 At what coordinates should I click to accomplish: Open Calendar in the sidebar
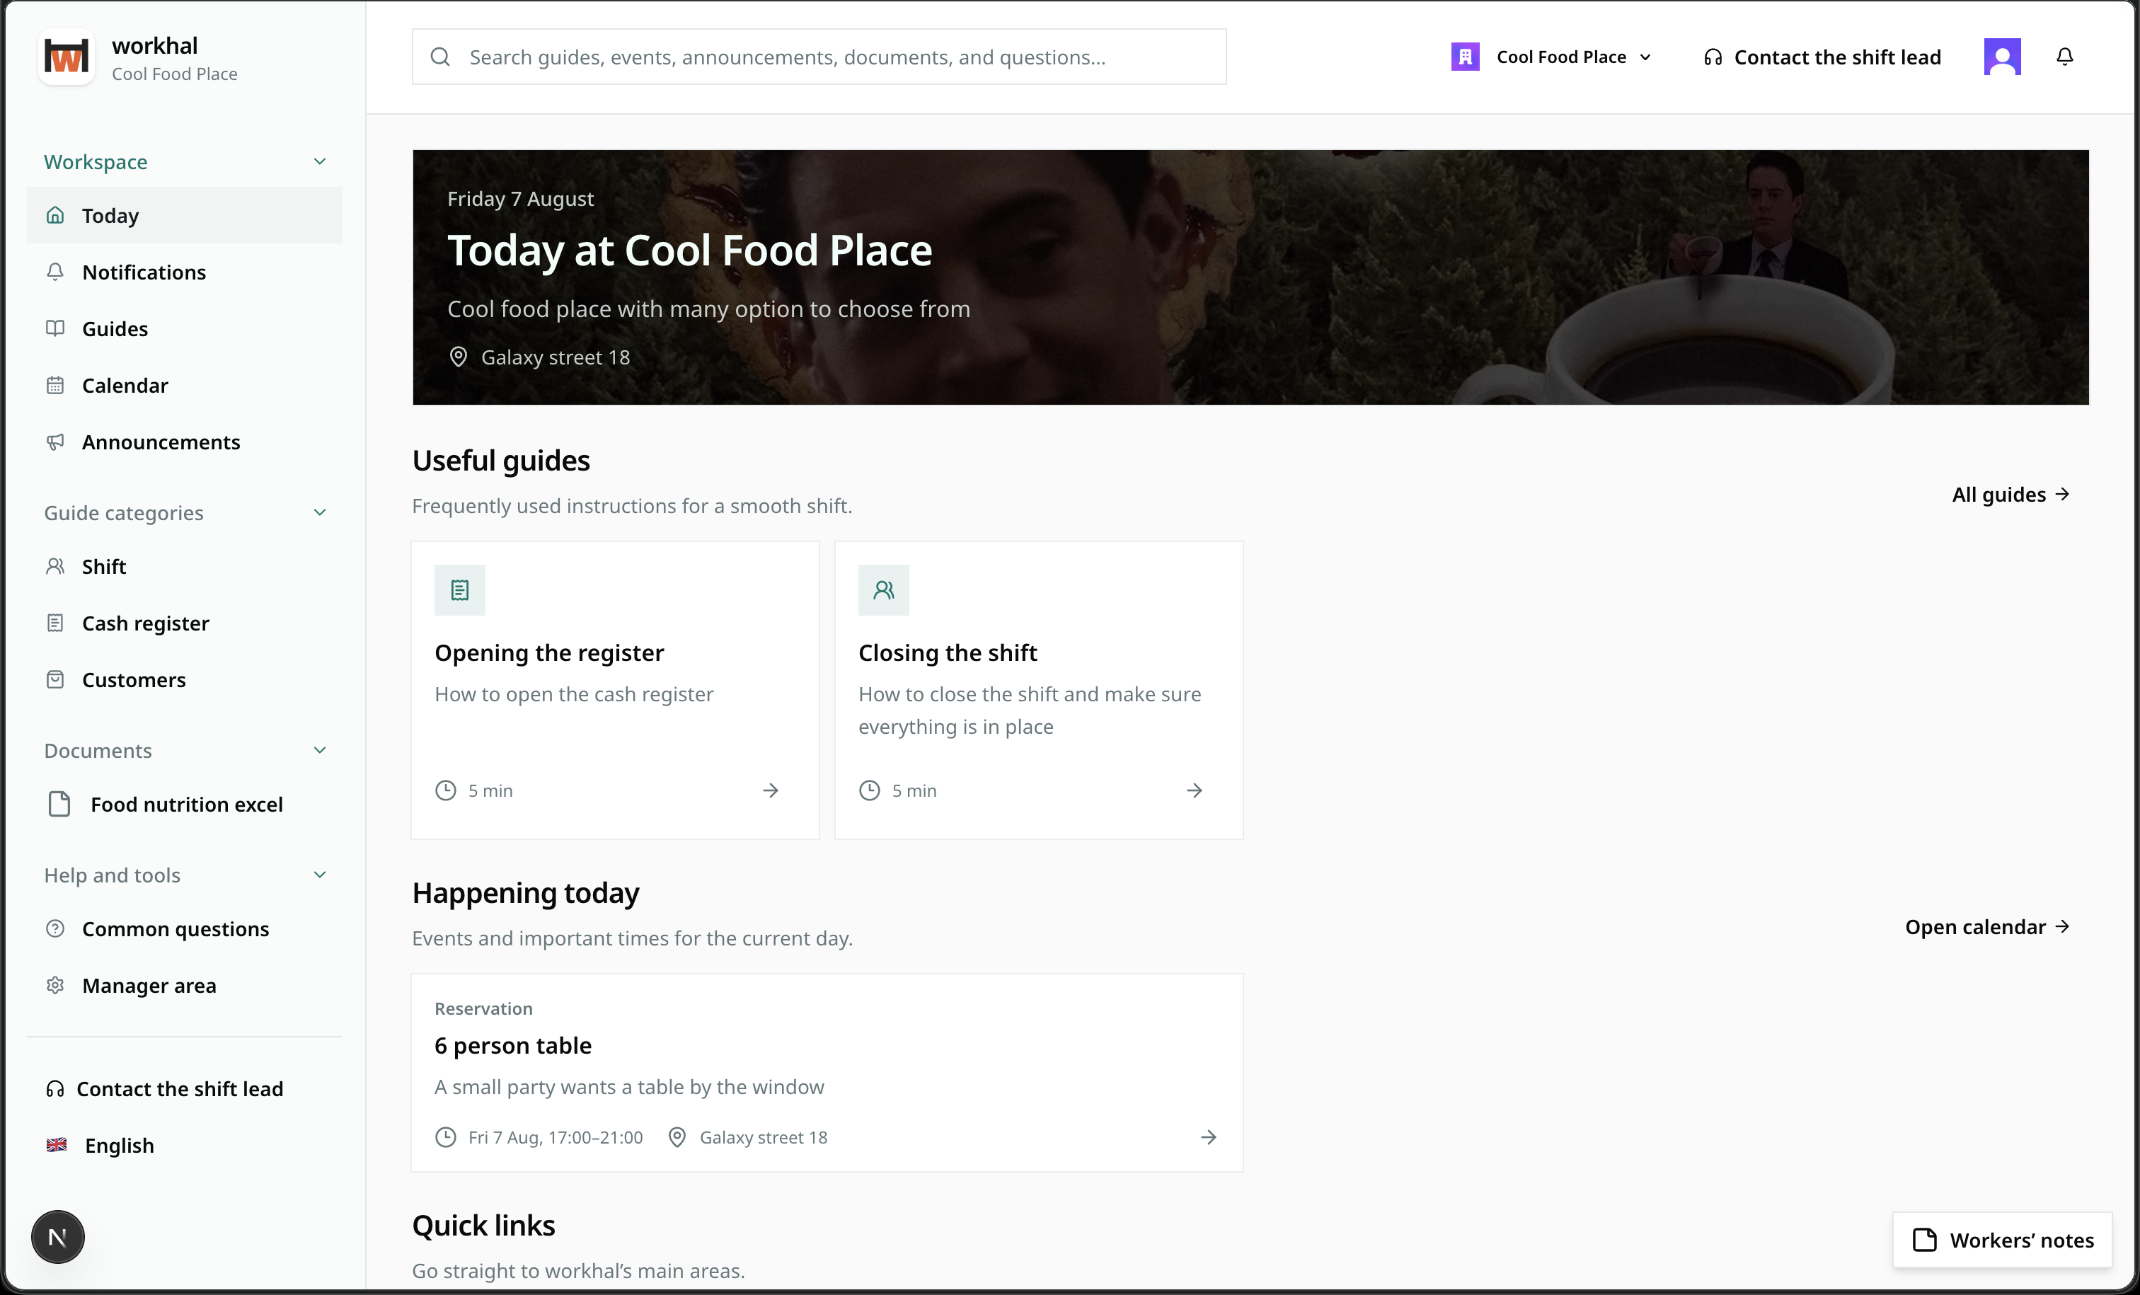[184, 385]
